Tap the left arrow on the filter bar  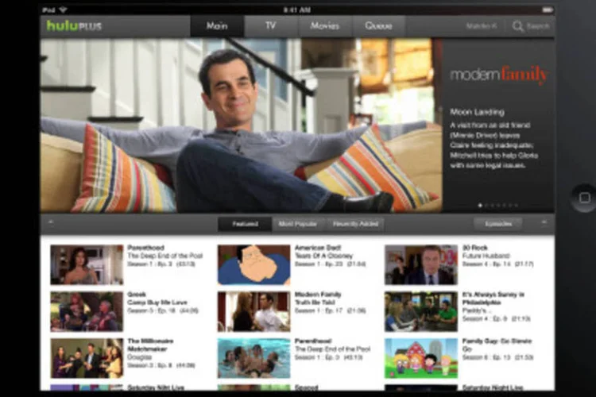point(51,222)
